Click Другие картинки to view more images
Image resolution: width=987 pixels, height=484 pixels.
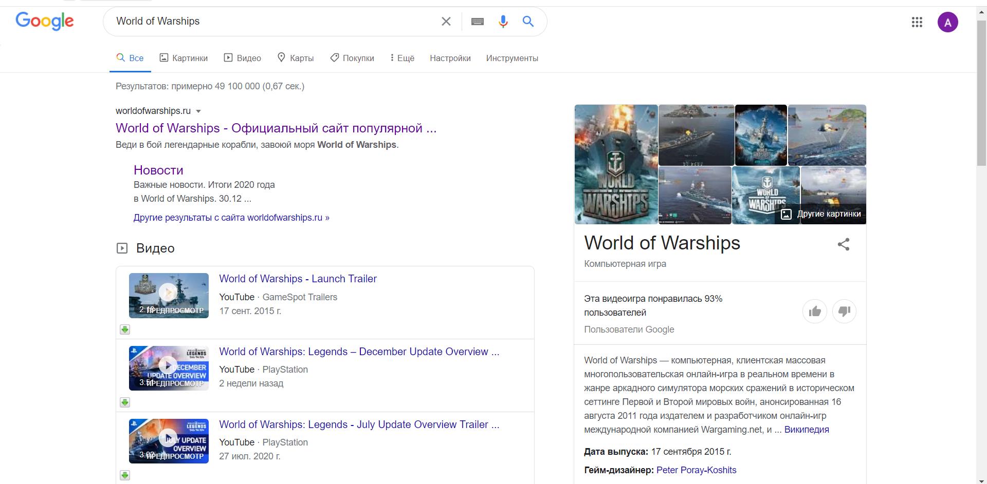pyautogui.click(x=821, y=214)
